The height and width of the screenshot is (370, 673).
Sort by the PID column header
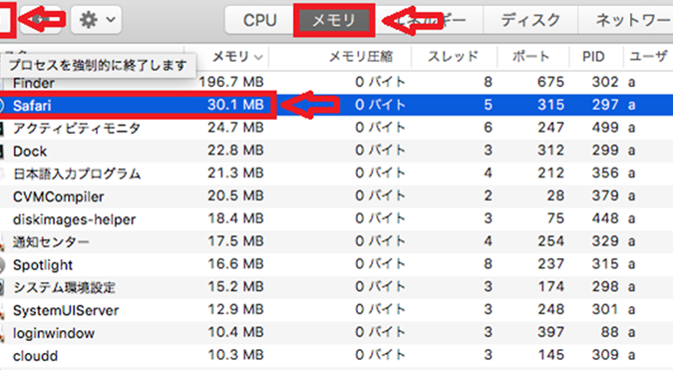(x=593, y=57)
